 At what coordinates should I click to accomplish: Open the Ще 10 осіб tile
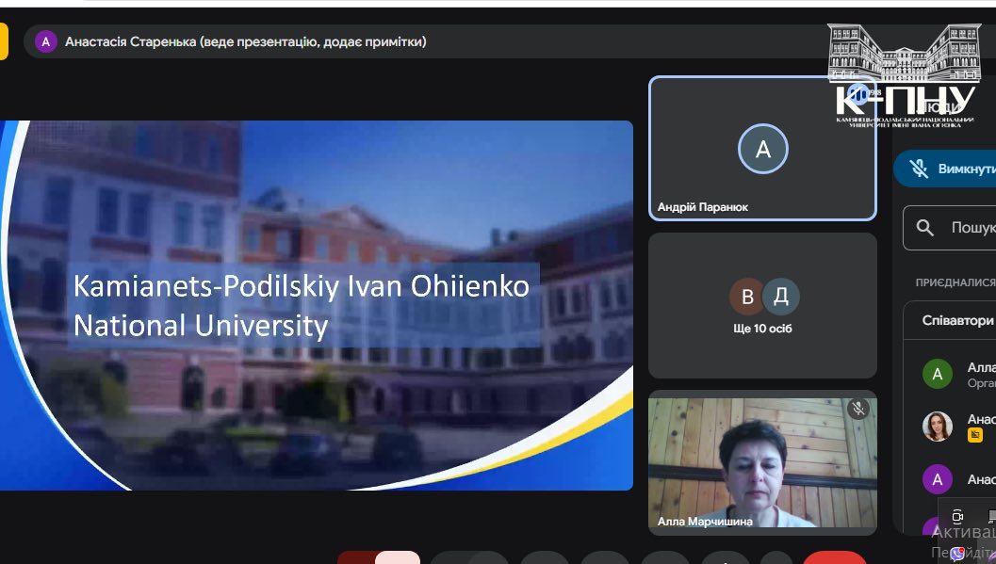pos(762,306)
